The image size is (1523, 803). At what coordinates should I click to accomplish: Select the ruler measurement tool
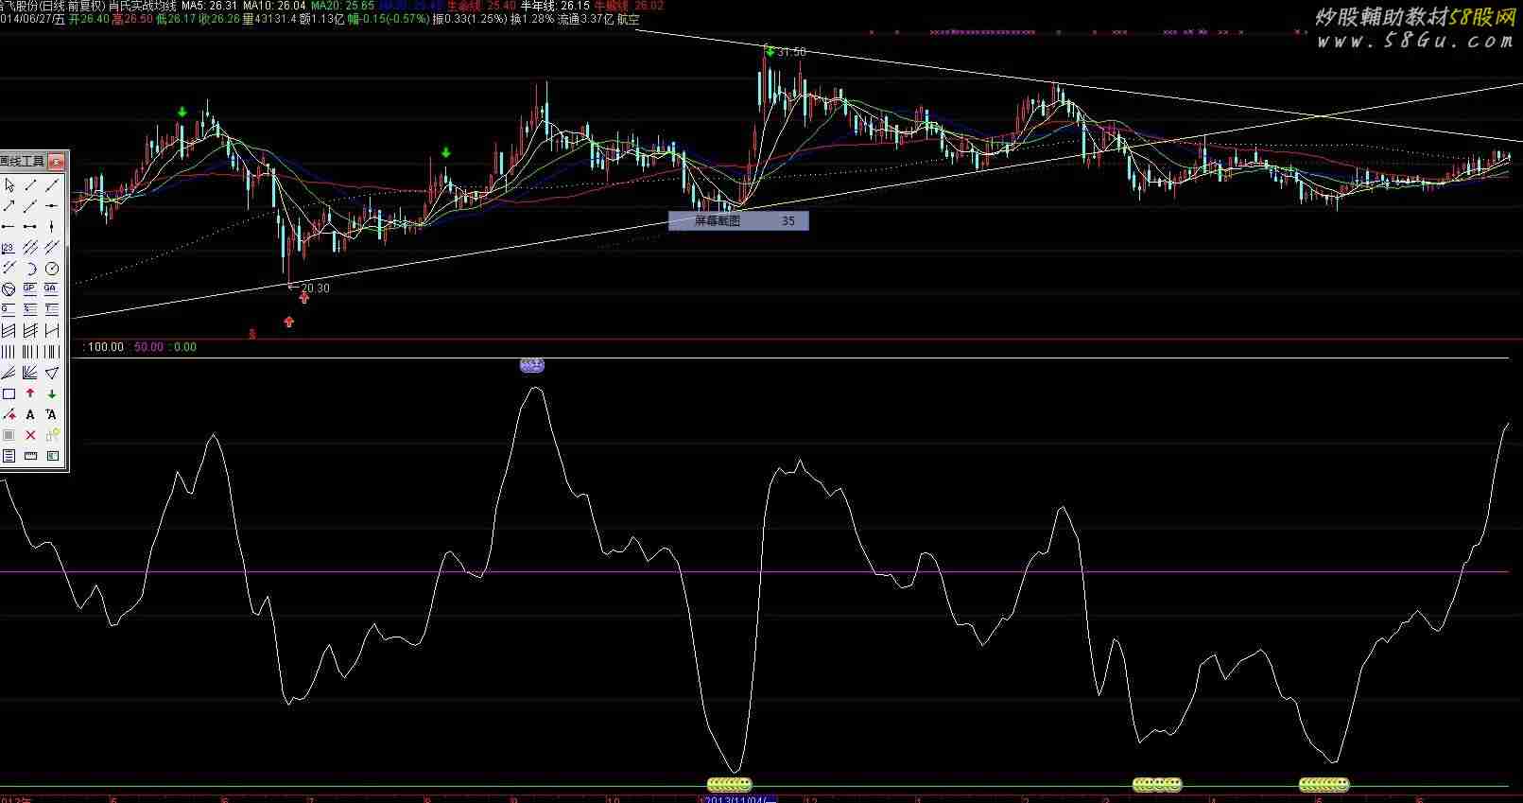coord(30,456)
